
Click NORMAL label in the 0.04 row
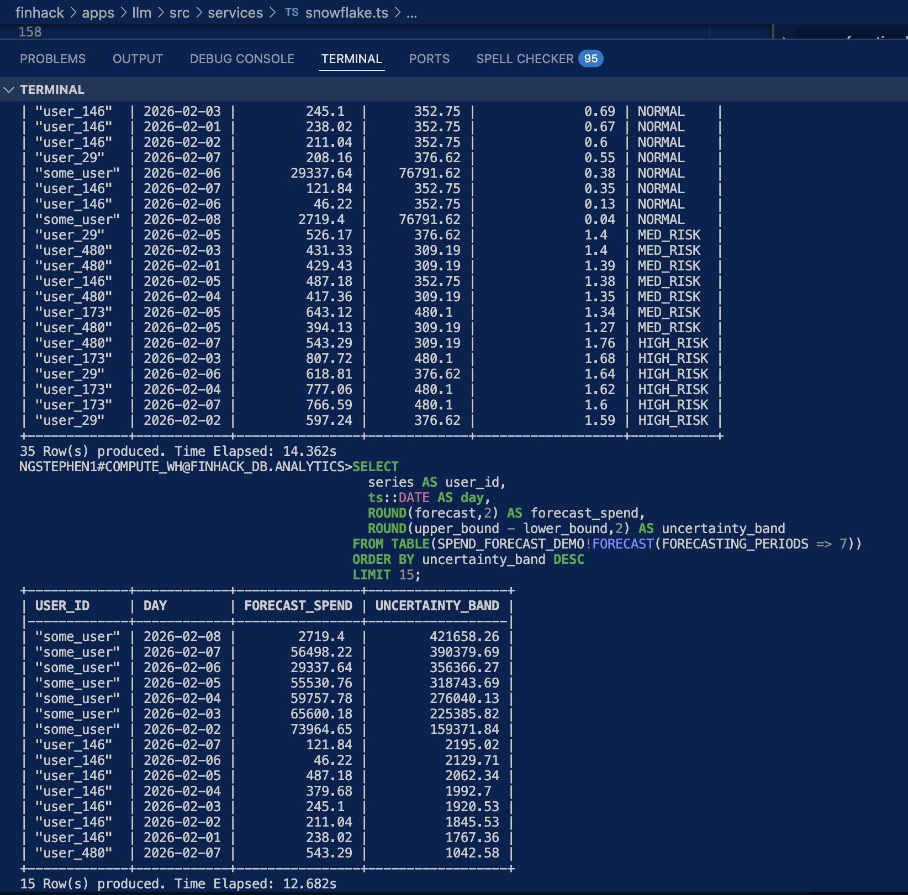(661, 220)
